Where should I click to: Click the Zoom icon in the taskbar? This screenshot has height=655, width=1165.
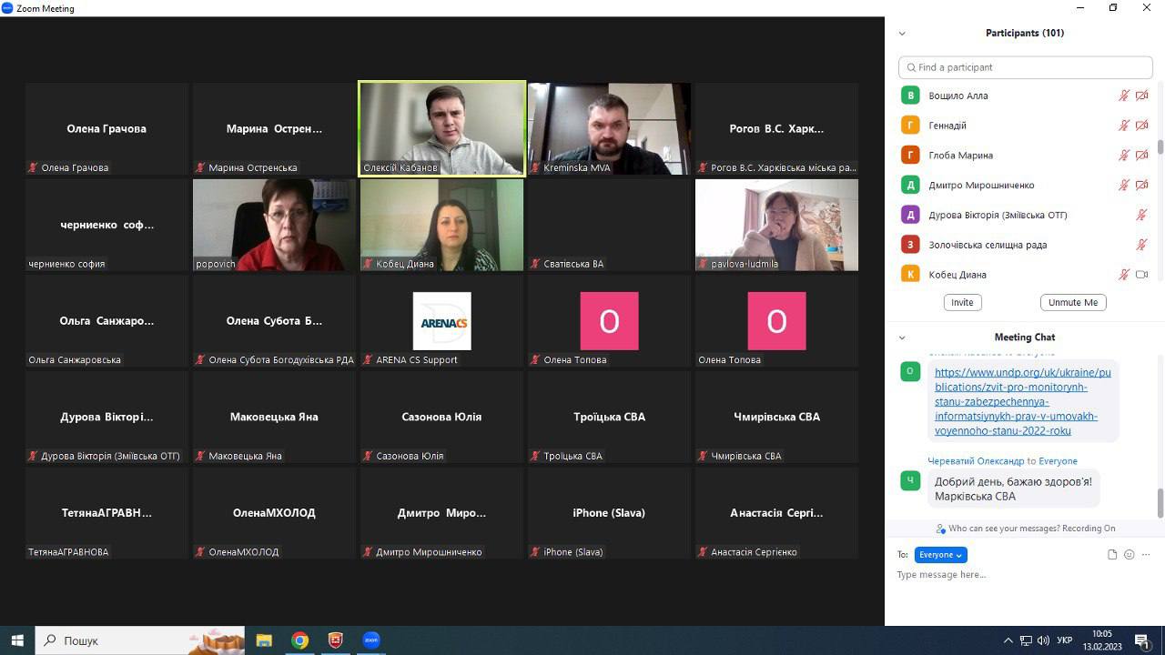[371, 640]
